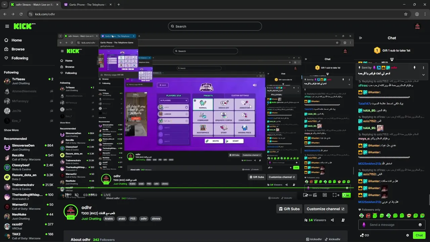
Task: Open chat settings gear next to the Chat button
Action: [407, 235]
